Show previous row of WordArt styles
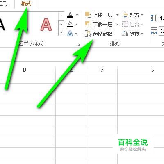 tap(61, 16)
